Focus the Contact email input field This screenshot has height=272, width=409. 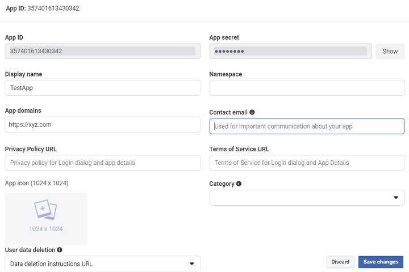[x=307, y=126]
